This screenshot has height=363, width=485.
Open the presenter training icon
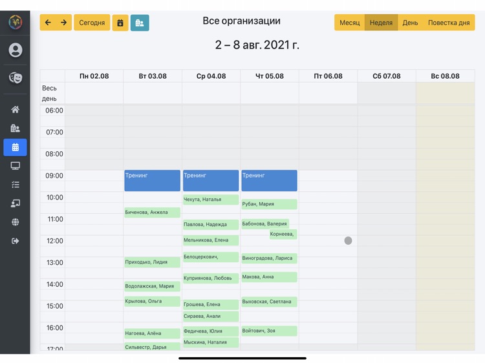(15, 203)
